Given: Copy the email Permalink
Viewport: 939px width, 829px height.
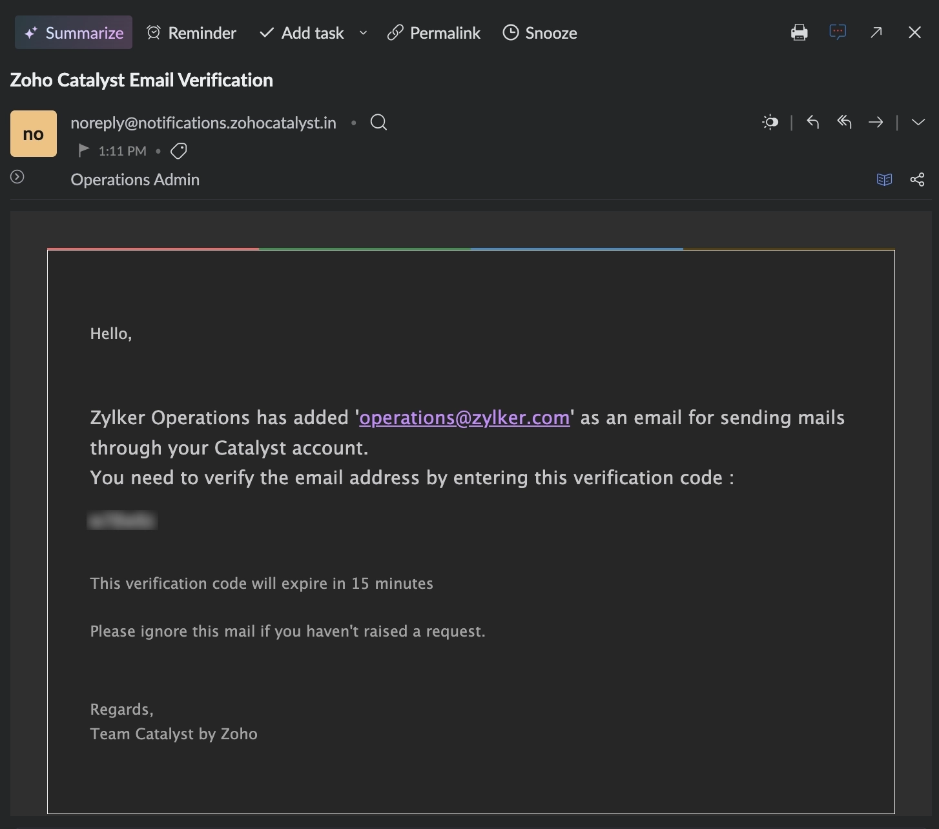Looking at the screenshot, I should [433, 33].
